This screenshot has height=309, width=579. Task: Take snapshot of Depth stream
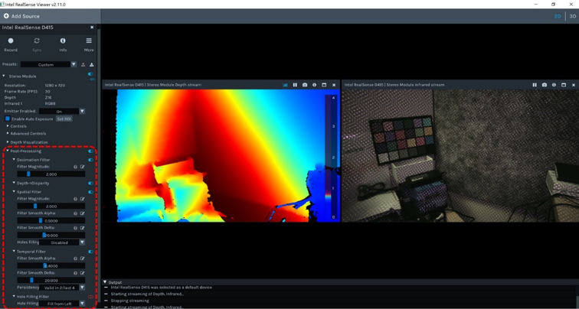(305, 85)
